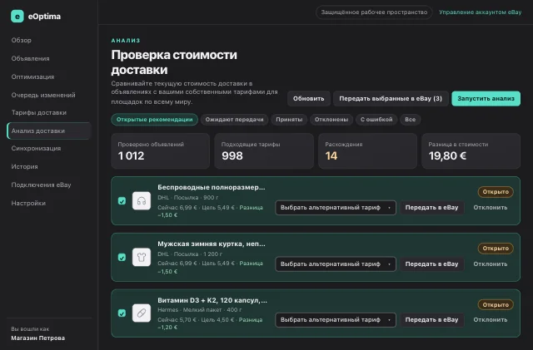Uncheck the Беспроводные полноразмер… listing checkbox
The width and height of the screenshot is (533, 350).
[x=122, y=201]
